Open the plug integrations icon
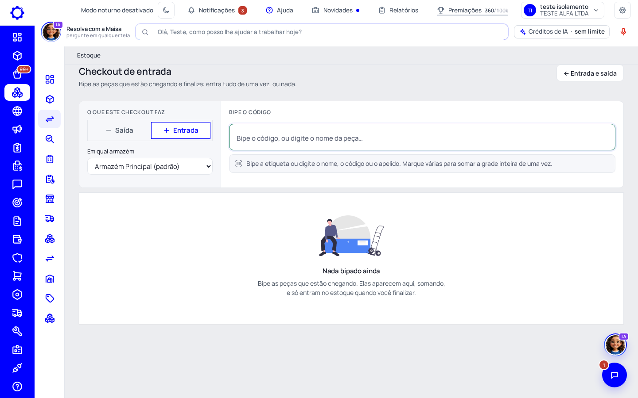Screen dimensions: 638x398 (17, 368)
